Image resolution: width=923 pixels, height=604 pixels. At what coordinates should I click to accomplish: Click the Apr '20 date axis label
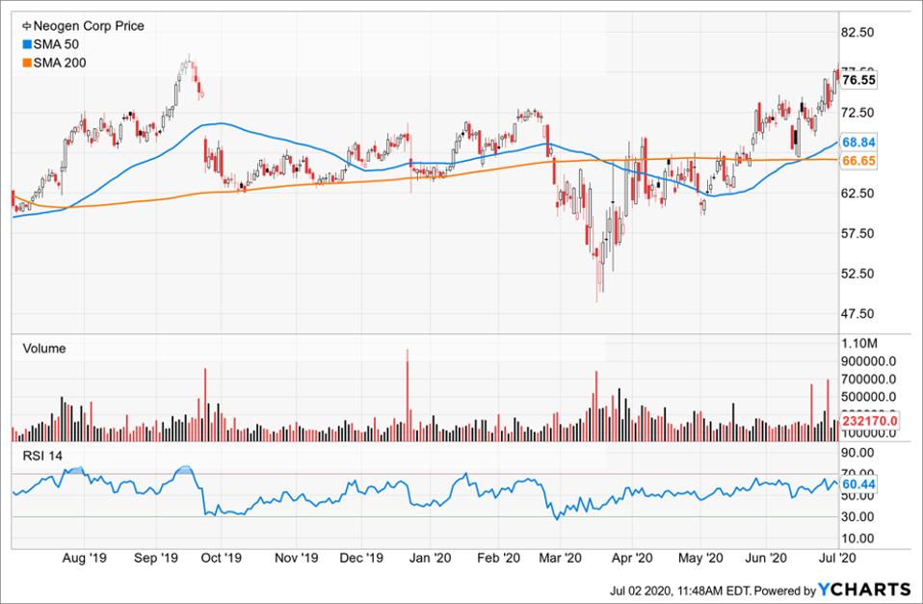632,558
